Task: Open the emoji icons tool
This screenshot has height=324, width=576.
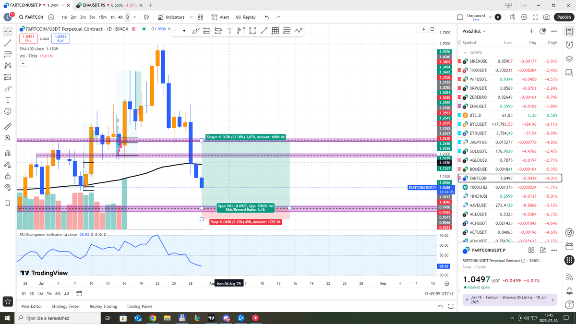Action: pyautogui.click(x=8, y=111)
